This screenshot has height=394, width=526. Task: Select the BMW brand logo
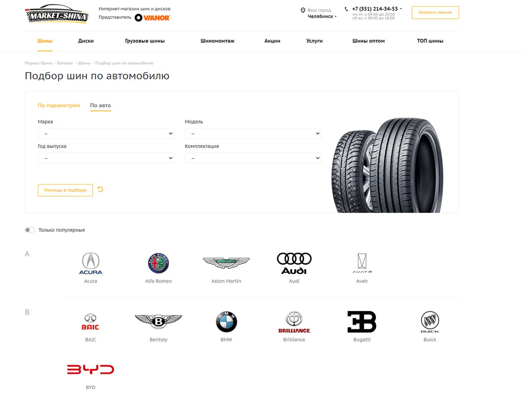(x=226, y=322)
